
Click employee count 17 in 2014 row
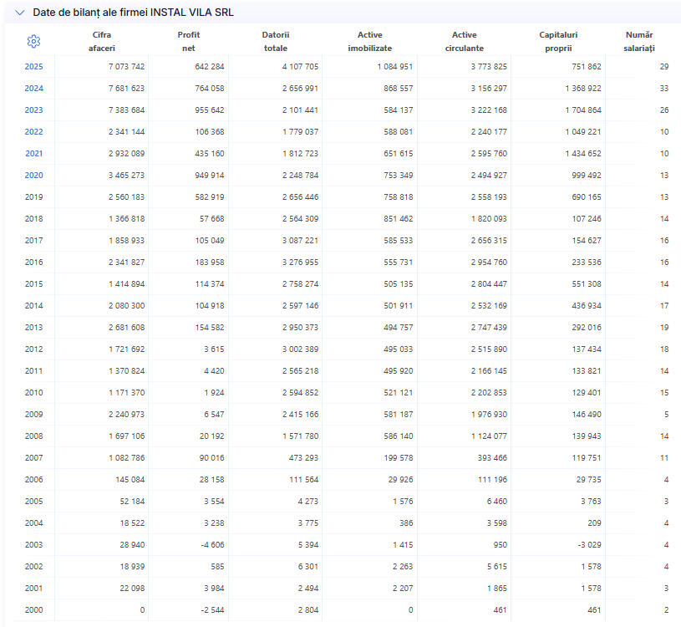(664, 305)
